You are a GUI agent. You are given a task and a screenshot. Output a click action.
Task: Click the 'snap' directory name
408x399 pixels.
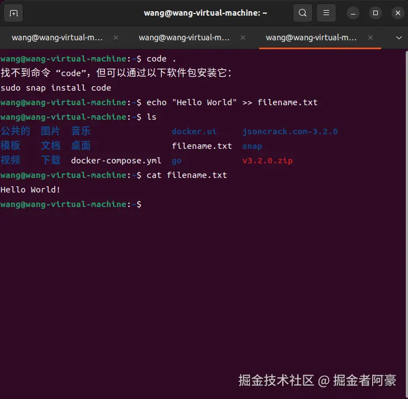(x=252, y=147)
